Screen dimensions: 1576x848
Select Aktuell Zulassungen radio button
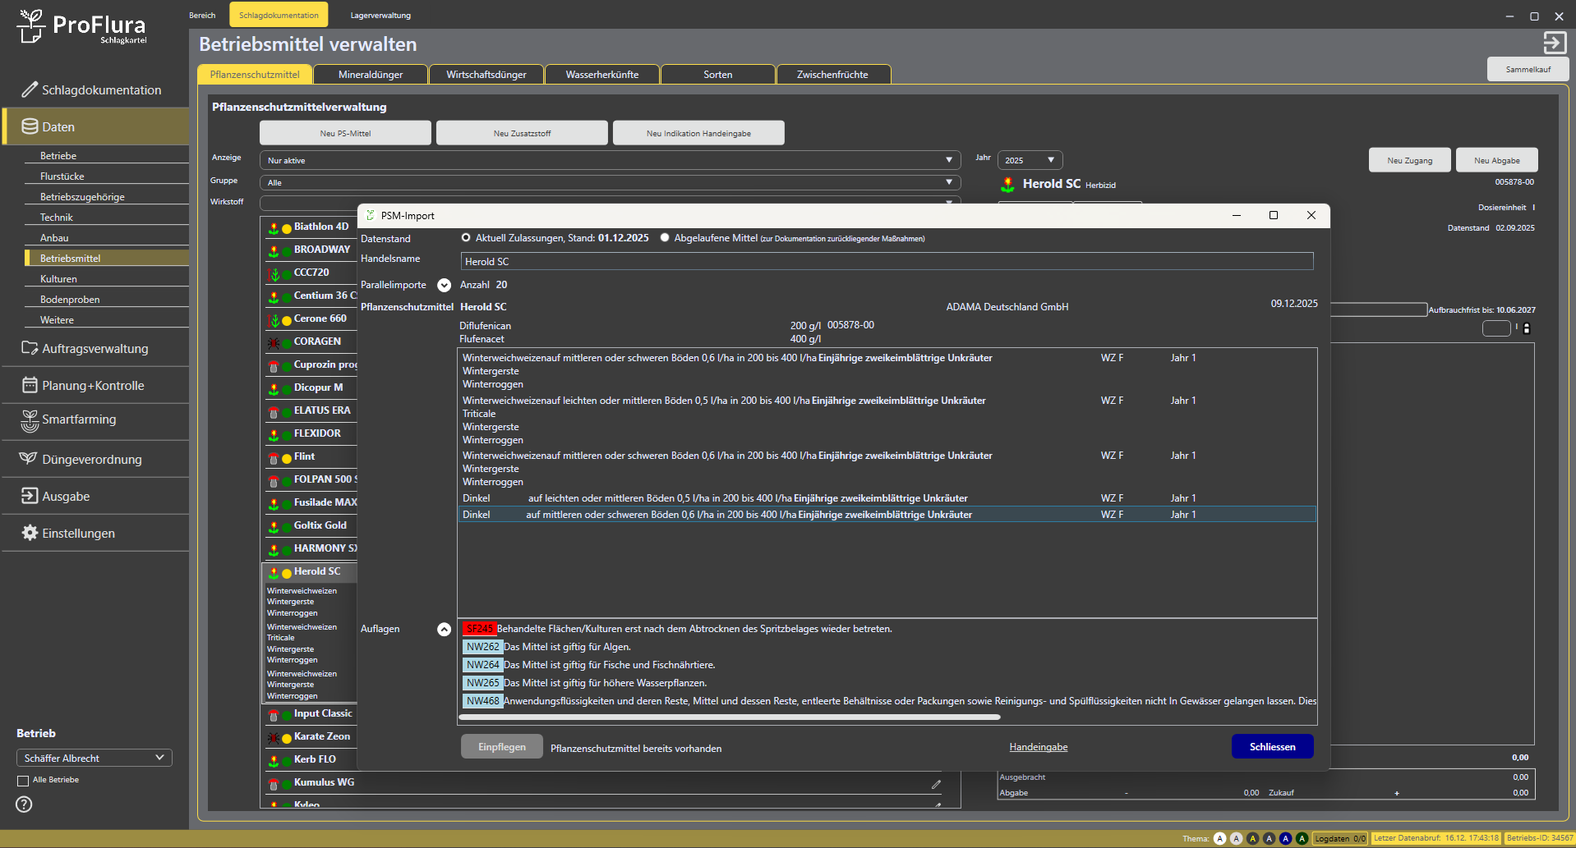click(x=466, y=238)
